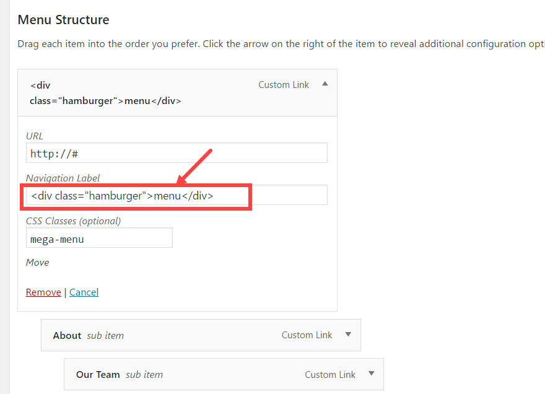545x394 pixels.
Task: Click Custom Link label on About row
Action: pos(307,335)
